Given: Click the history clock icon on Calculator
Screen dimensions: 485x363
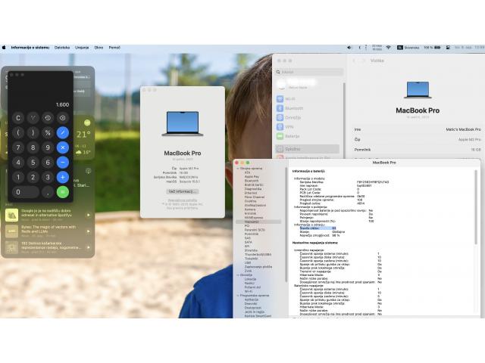Looking at the screenshot, I should pyautogui.click(x=48, y=118).
